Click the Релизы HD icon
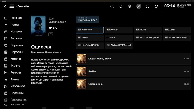The height and width of the screenshot is (109, 194). [x=6, y=72]
